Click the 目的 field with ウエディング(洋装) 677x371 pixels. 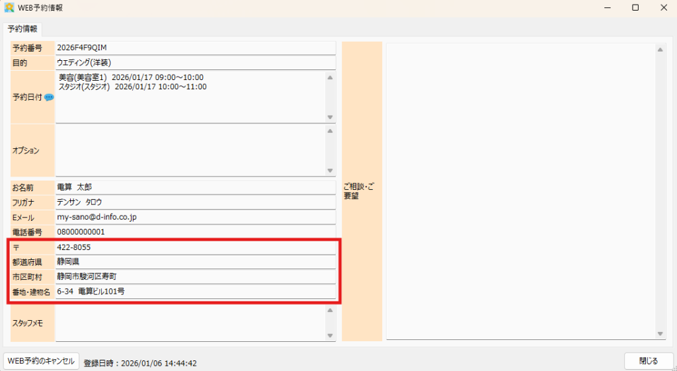[x=196, y=63]
